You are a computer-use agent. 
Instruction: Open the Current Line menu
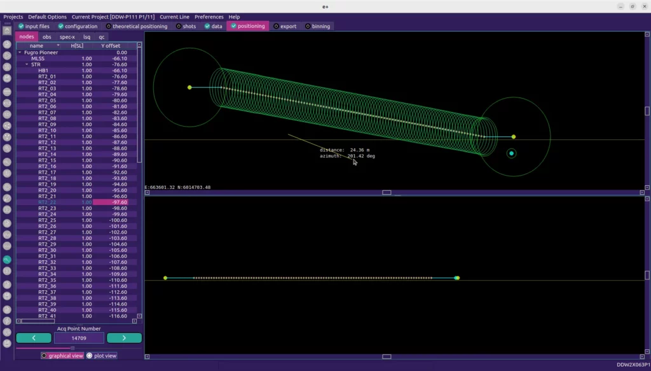[x=174, y=17]
